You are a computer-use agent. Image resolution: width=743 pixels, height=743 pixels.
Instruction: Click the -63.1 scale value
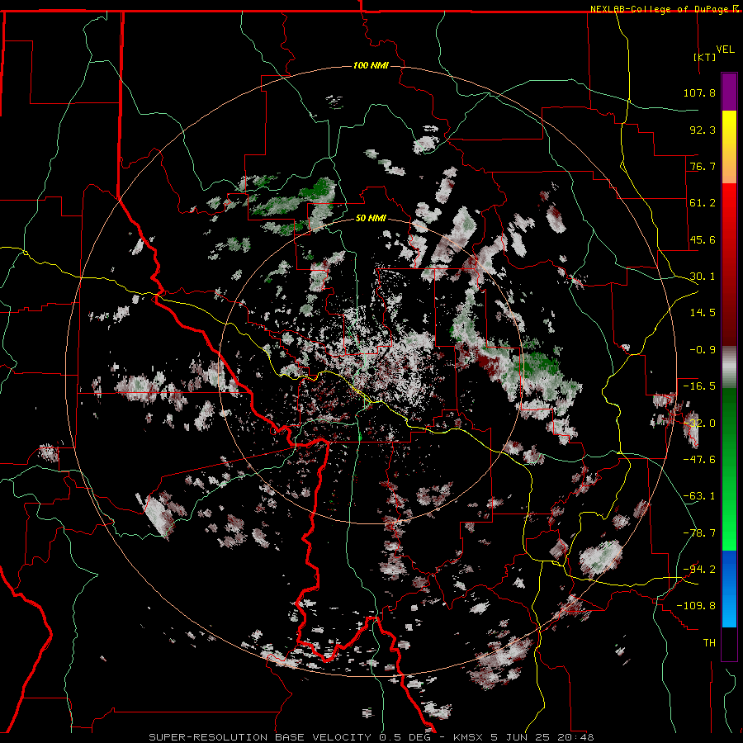pos(699,496)
